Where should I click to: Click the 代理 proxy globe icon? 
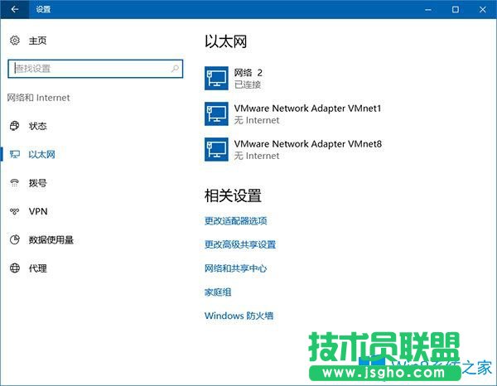click(x=15, y=268)
